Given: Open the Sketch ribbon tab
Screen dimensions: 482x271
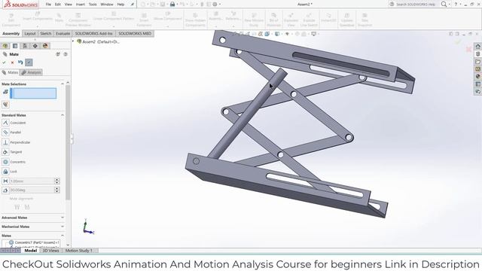Looking at the screenshot, I should click(45, 33).
